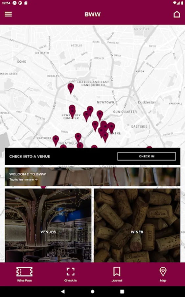This screenshot has height=297, width=185.
Task: Open the hamburger menu
Action: 8,14
